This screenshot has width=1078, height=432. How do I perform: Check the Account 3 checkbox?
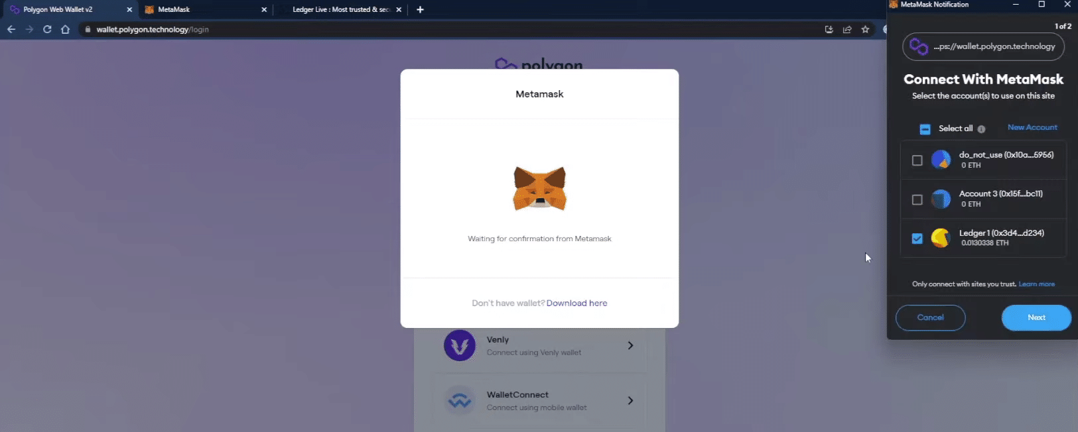(917, 199)
